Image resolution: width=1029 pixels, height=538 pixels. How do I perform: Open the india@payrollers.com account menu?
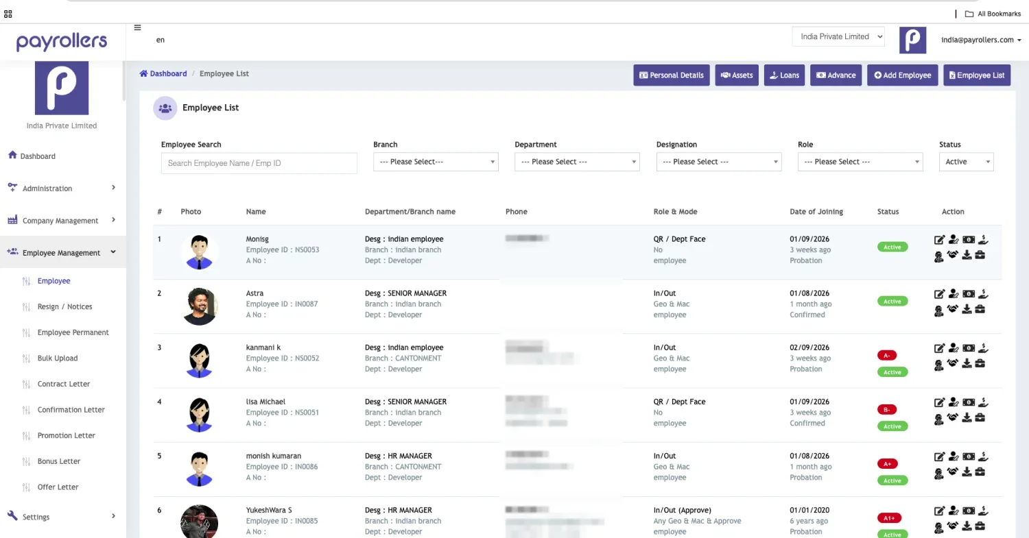[x=981, y=40]
